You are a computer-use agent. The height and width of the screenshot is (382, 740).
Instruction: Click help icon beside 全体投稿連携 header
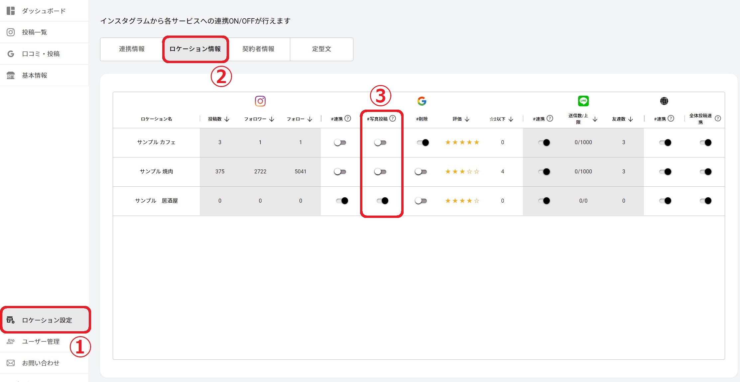click(x=718, y=118)
